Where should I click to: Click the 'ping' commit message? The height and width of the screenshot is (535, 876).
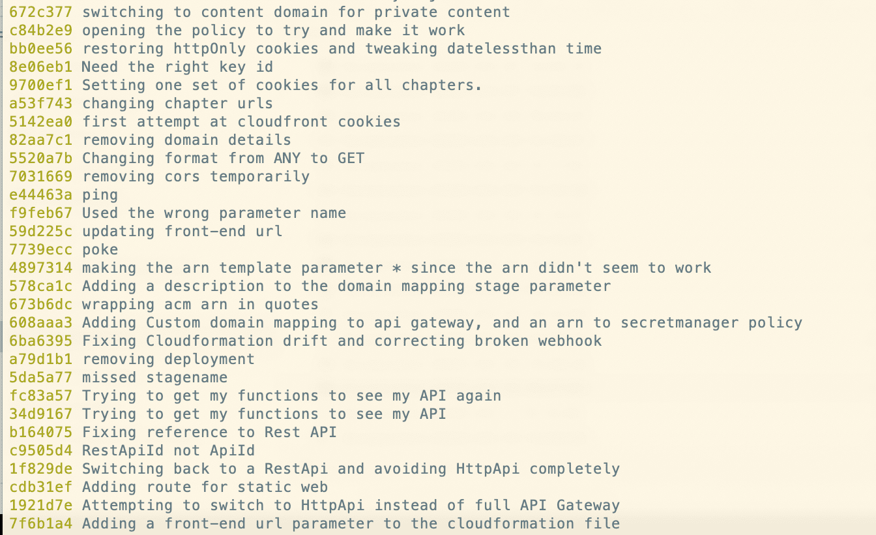point(100,195)
